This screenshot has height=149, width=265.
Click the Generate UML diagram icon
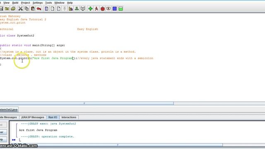(x=77, y=9)
